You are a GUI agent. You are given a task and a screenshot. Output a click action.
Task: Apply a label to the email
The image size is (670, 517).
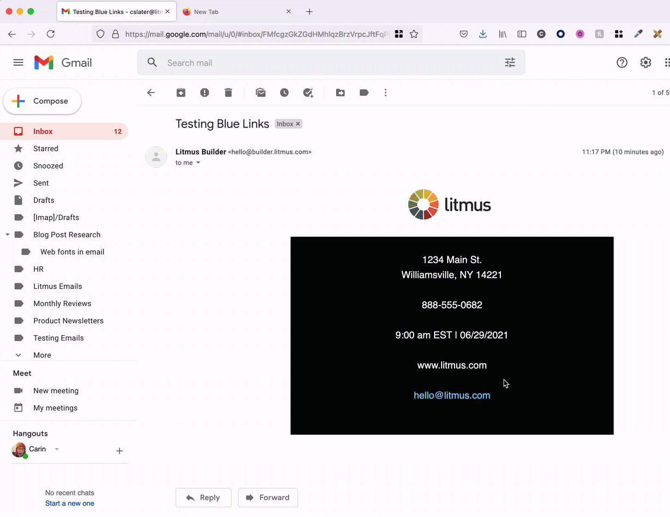(364, 93)
